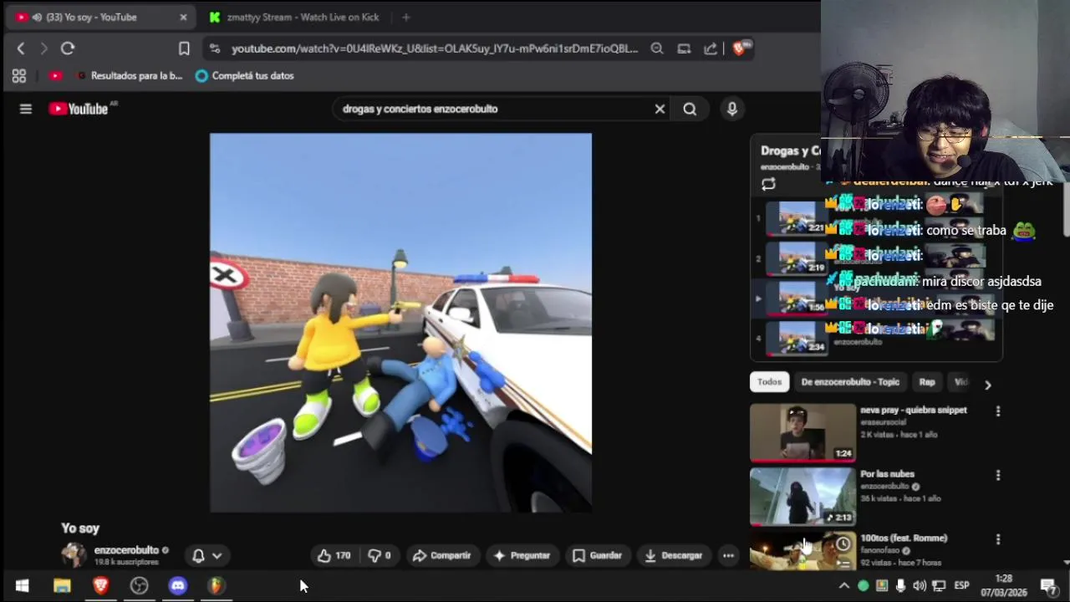Open options menu for Por las nubes

[997, 476]
